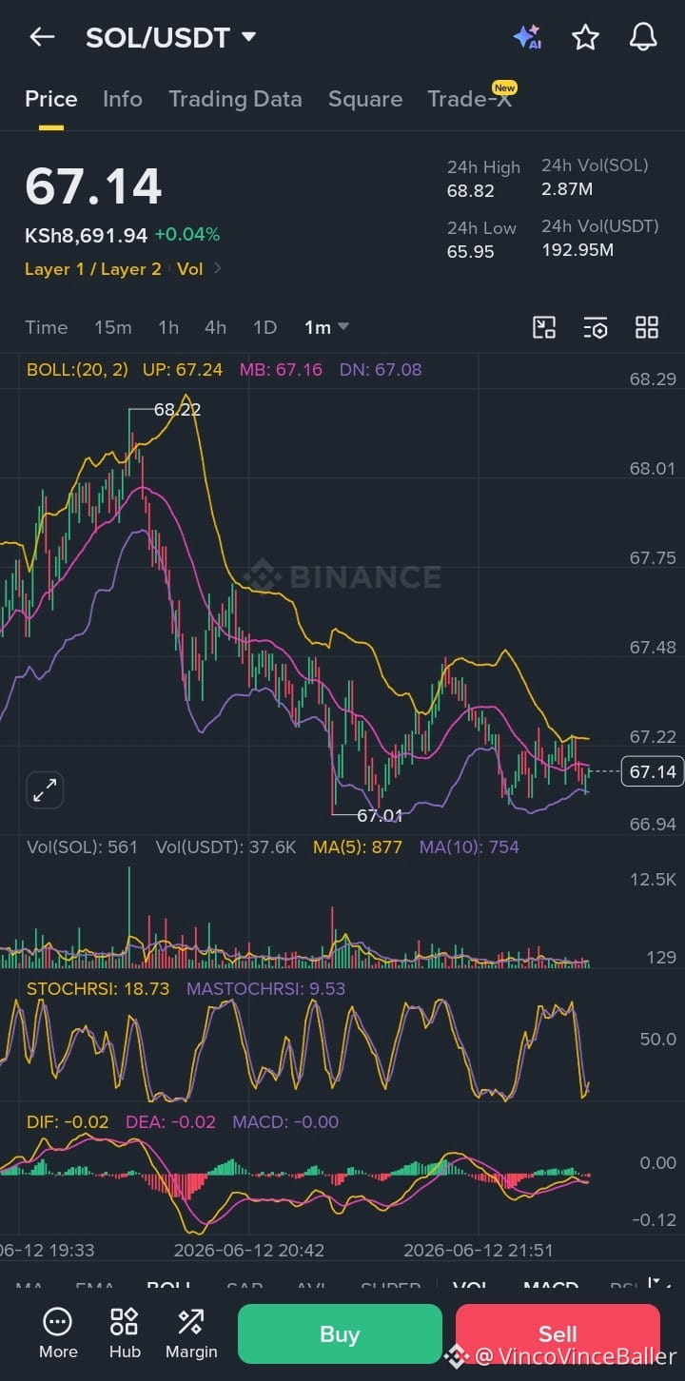Image resolution: width=685 pixels, height=1381 pixels.
Task: Open the AI sparkle assistant icon
Action: pyautogui.click(x=527, y=37)
